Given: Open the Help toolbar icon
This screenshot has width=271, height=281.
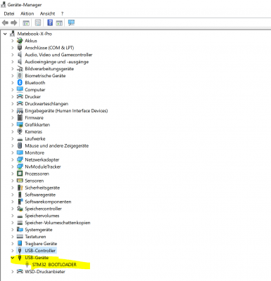Looking at the screenshot, I should tap(50, 22).
